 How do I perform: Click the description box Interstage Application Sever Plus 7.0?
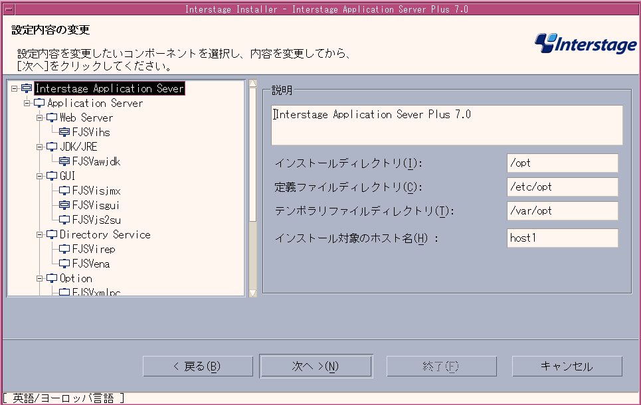pos(447,125)
